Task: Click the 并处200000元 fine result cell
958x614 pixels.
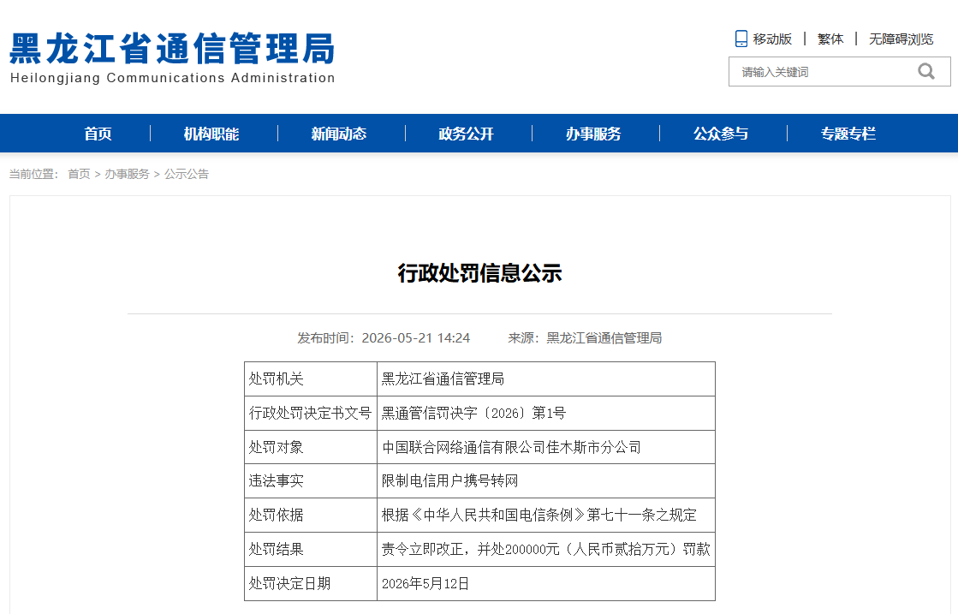Action: tap(546, 549)
